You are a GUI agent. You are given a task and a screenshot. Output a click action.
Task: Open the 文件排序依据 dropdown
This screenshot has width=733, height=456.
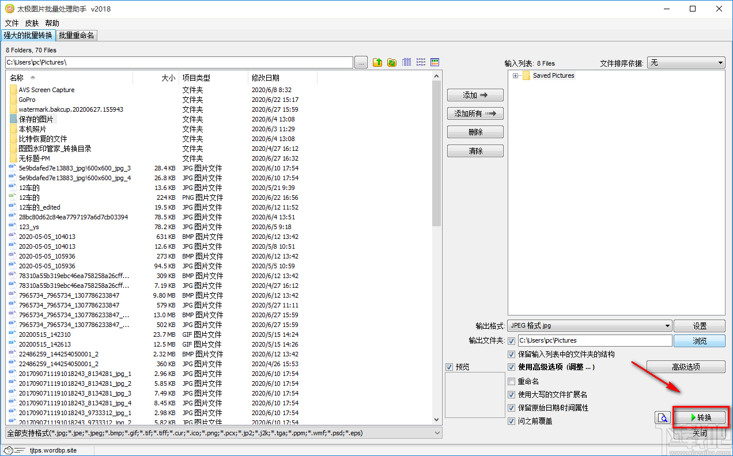point(686,63)
